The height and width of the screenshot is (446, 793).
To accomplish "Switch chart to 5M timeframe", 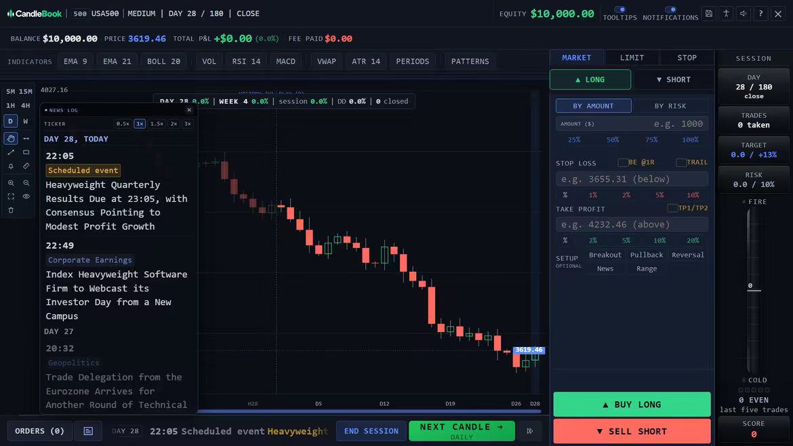I will click(x=11, y=92).
